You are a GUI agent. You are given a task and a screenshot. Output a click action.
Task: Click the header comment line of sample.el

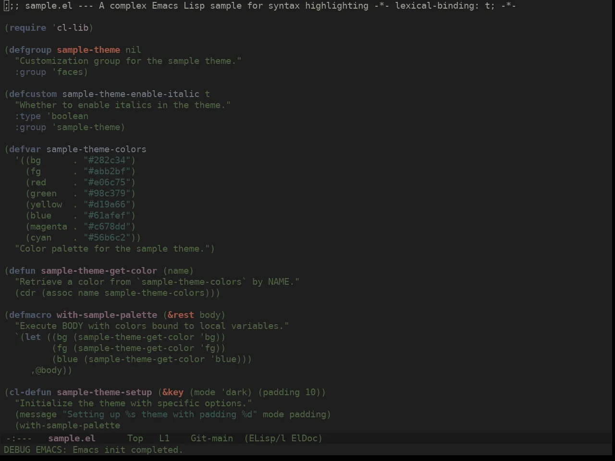coord(260,6)
